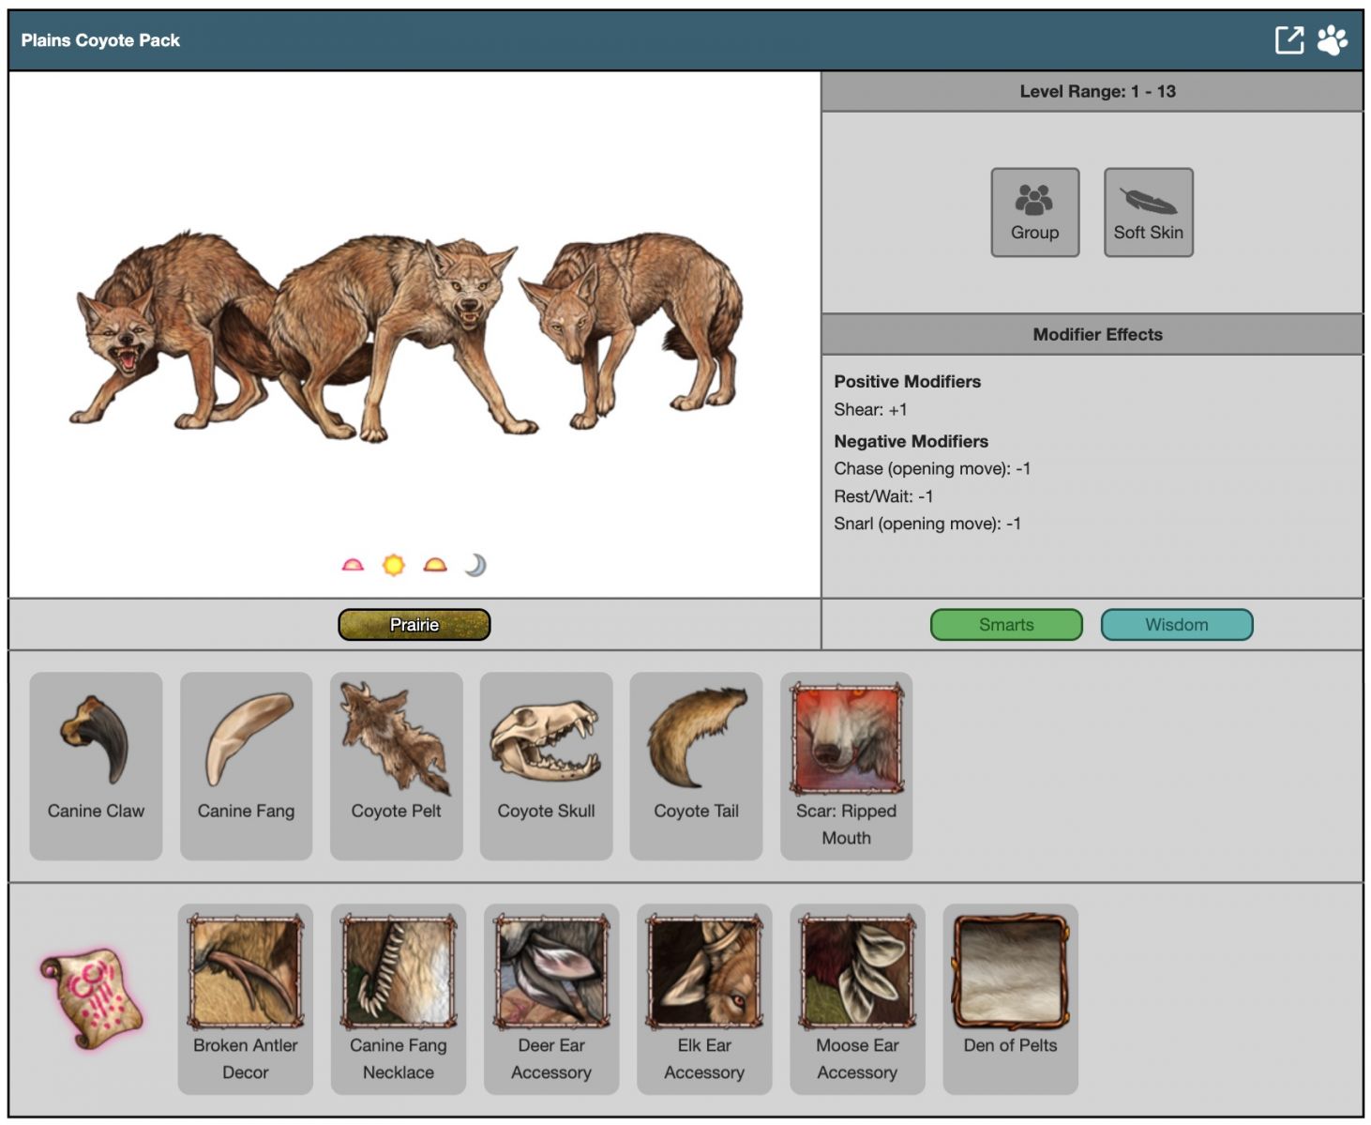Click the sun daytime icon
This screenshot has width=1371, height=1125.
394,565
